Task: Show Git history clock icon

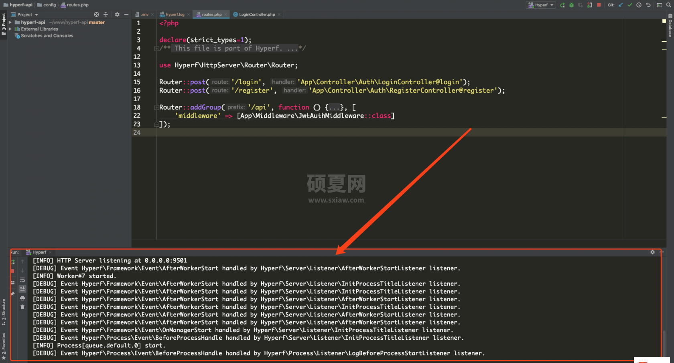Action: click(639, 5)
